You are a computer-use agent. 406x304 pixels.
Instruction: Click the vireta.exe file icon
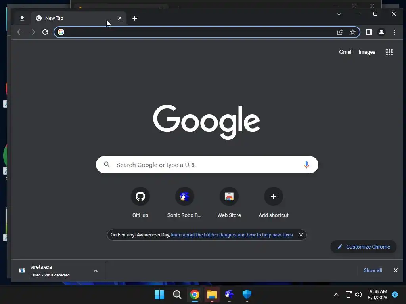coord(22,270)
